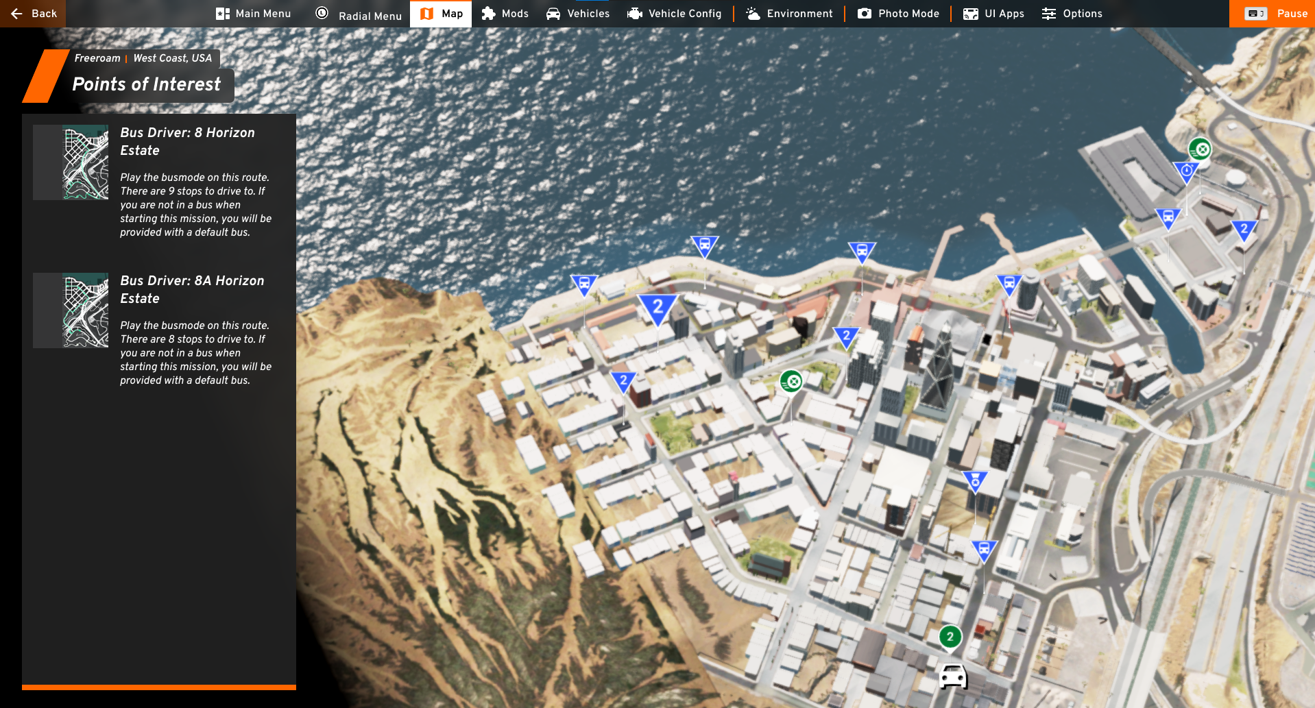
Task: Click the orange Map icon
Action: pyautogui.click(x=426, y=14)
